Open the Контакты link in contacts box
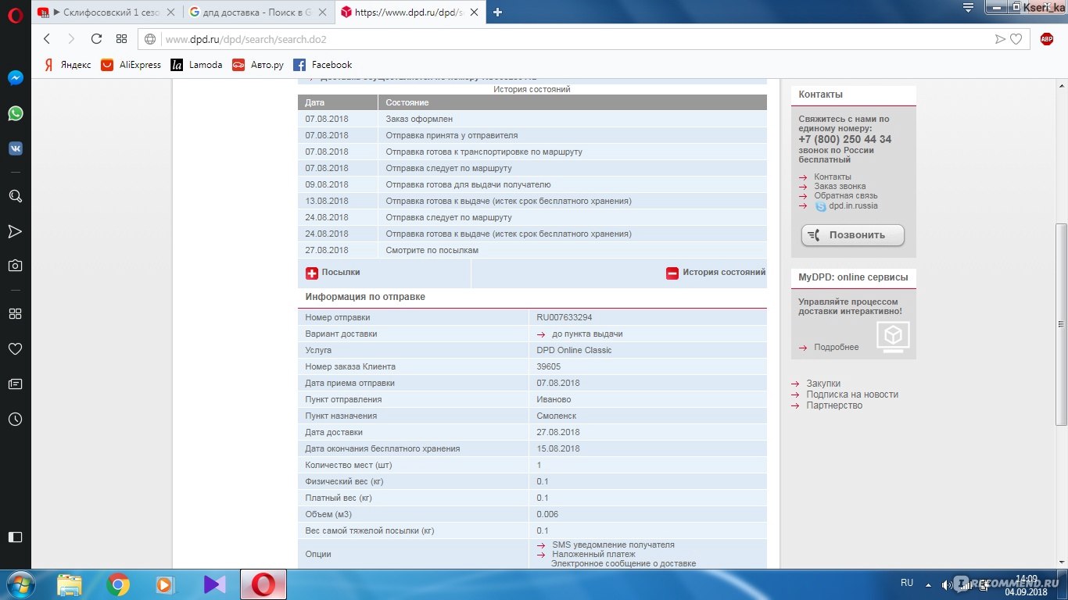 pyautogui.click(x=833, y=177)
